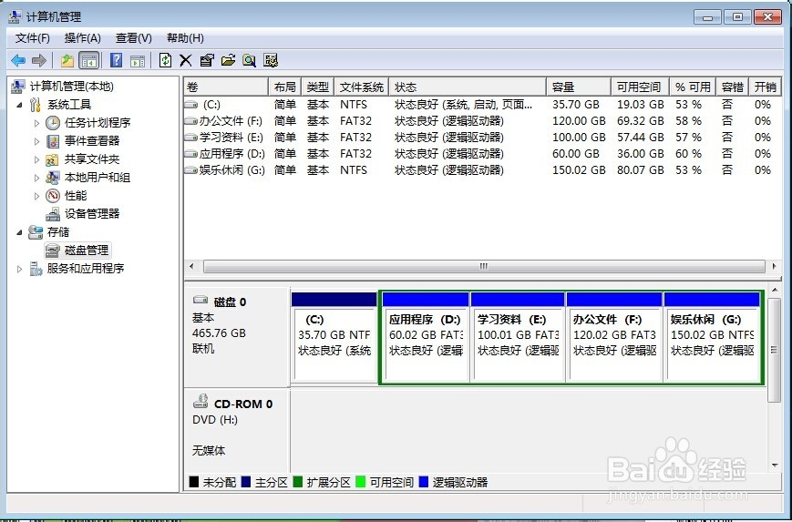
Task: Click the disk view vertical scrollbar thumb
Action: point(775,350)
